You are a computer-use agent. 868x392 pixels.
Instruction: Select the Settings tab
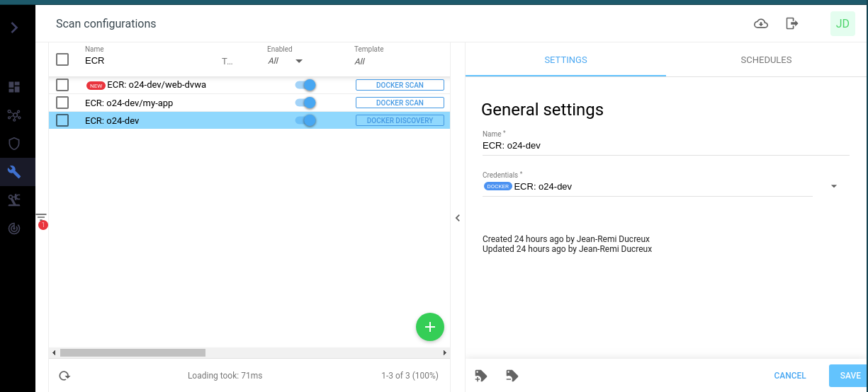[x=565, y=60]
